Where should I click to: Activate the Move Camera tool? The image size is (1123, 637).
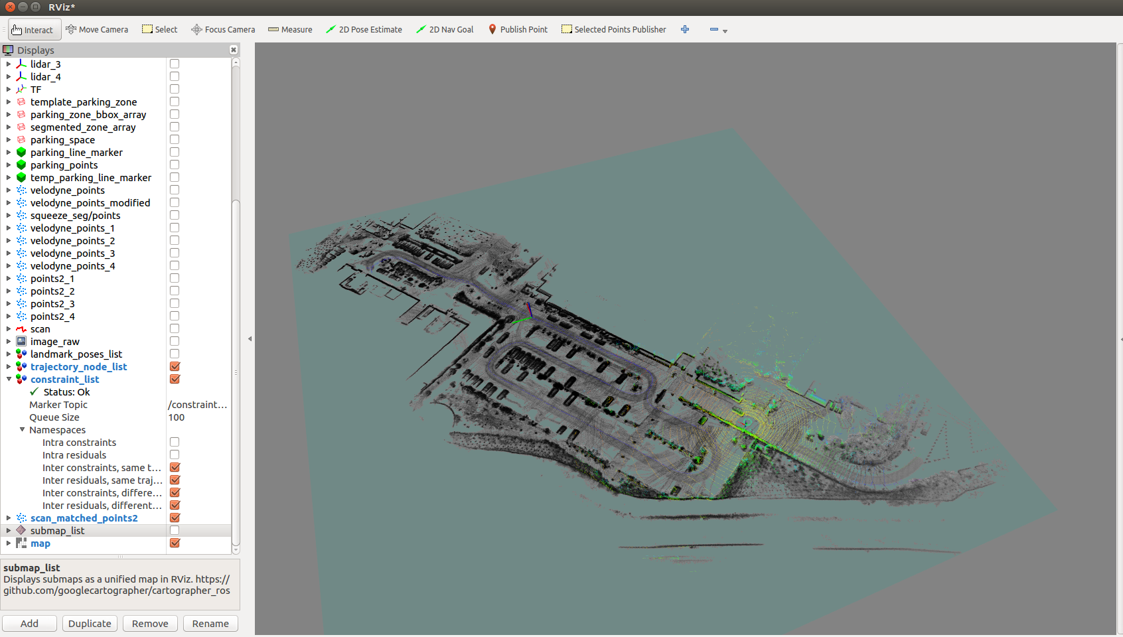point(97,29)
